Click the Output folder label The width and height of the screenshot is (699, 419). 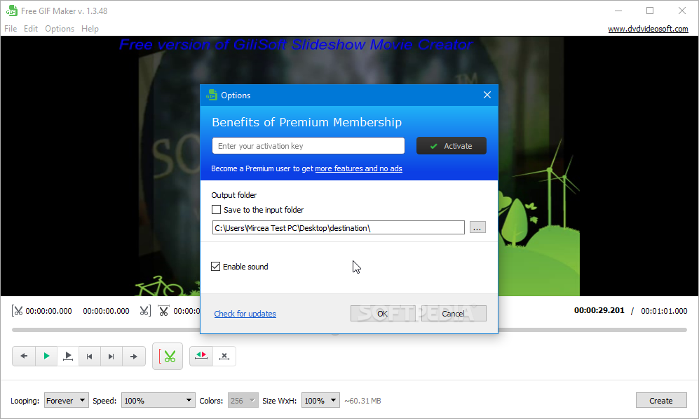(x=234, y=195)
